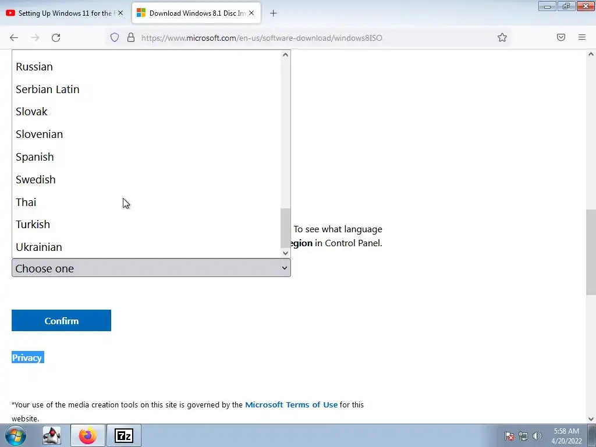
Task: Open the clock showing 5:58 AM
Action: coord(566,436)
